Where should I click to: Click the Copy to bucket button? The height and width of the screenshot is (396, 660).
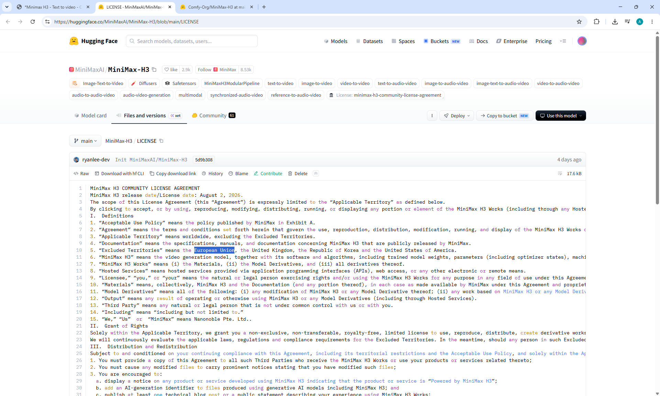click(505, 116)
